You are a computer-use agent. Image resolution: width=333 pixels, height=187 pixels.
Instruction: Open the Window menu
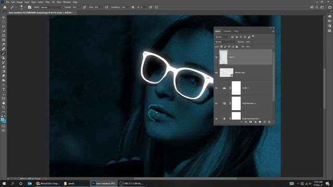[x=67, y=2]
